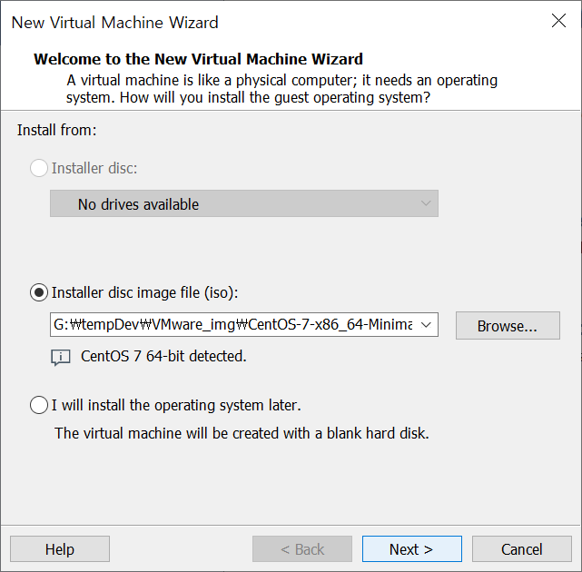Open the No drives available dropdown
The width and height of the screenshot is (582, 572).
pyautogui.click(x=244, y=203)
